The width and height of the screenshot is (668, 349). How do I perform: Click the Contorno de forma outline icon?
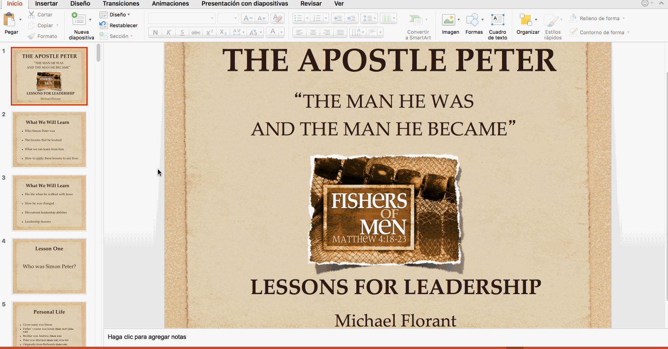(573, 32)
